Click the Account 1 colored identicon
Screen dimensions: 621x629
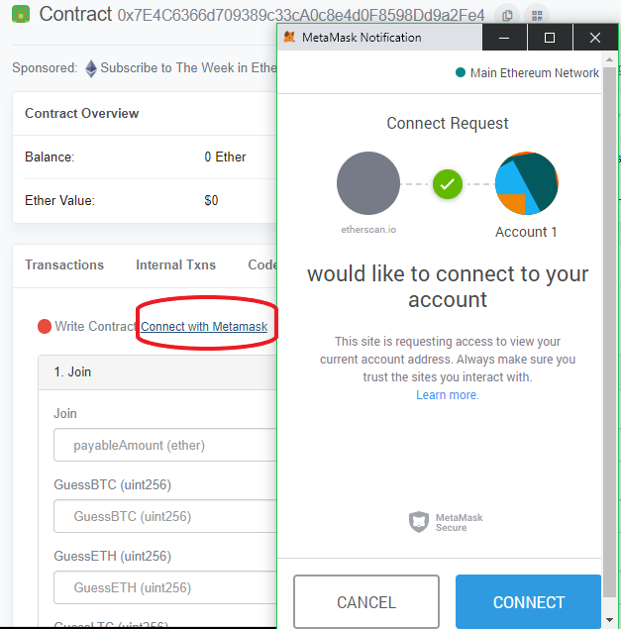[x=527, y=183]
